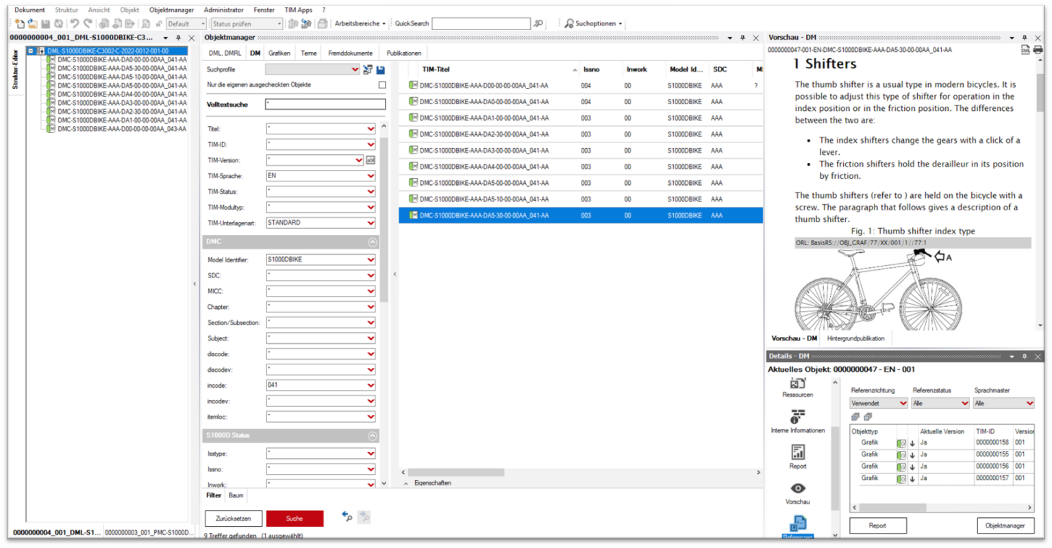The width and height of the screenshot is (1052, 548).
Task: Collapse the DMC filter section
Action: pyautogui.click(x=373, y=242)
